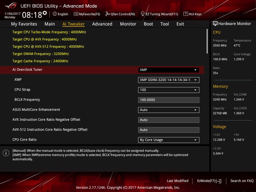This screenshot has height=192, width=256.
Task: Click 'Target DRAM Frequency : 3200MHz' text
Action: point(40,54)
